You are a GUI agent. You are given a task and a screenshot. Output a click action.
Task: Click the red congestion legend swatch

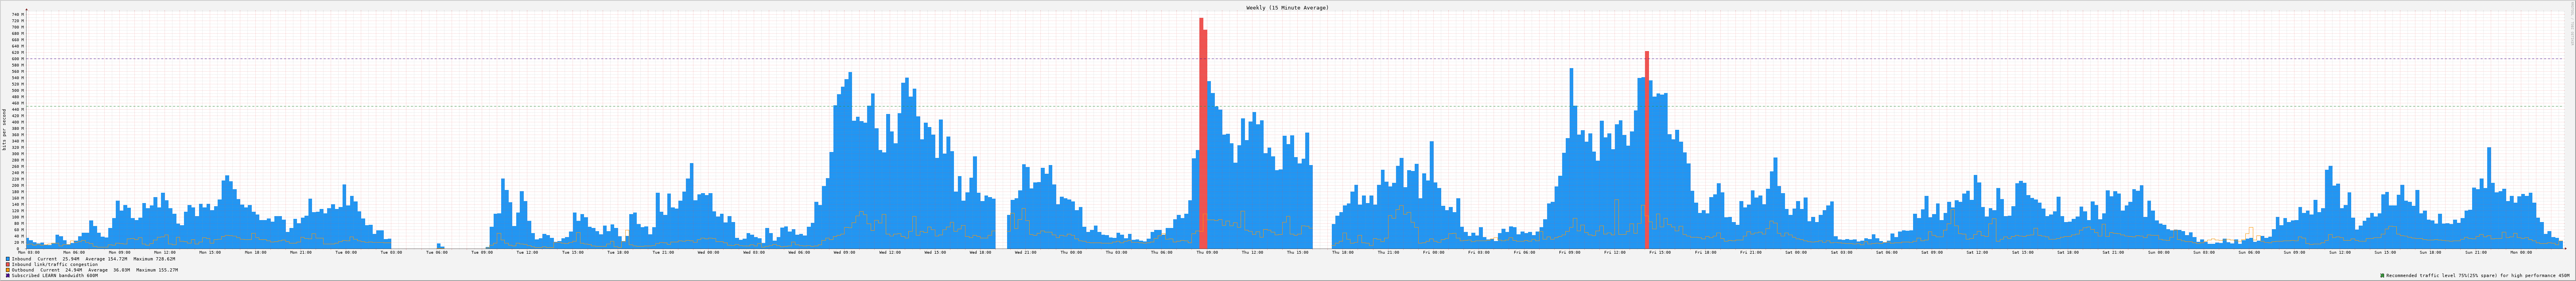click(x=8, y=264)
